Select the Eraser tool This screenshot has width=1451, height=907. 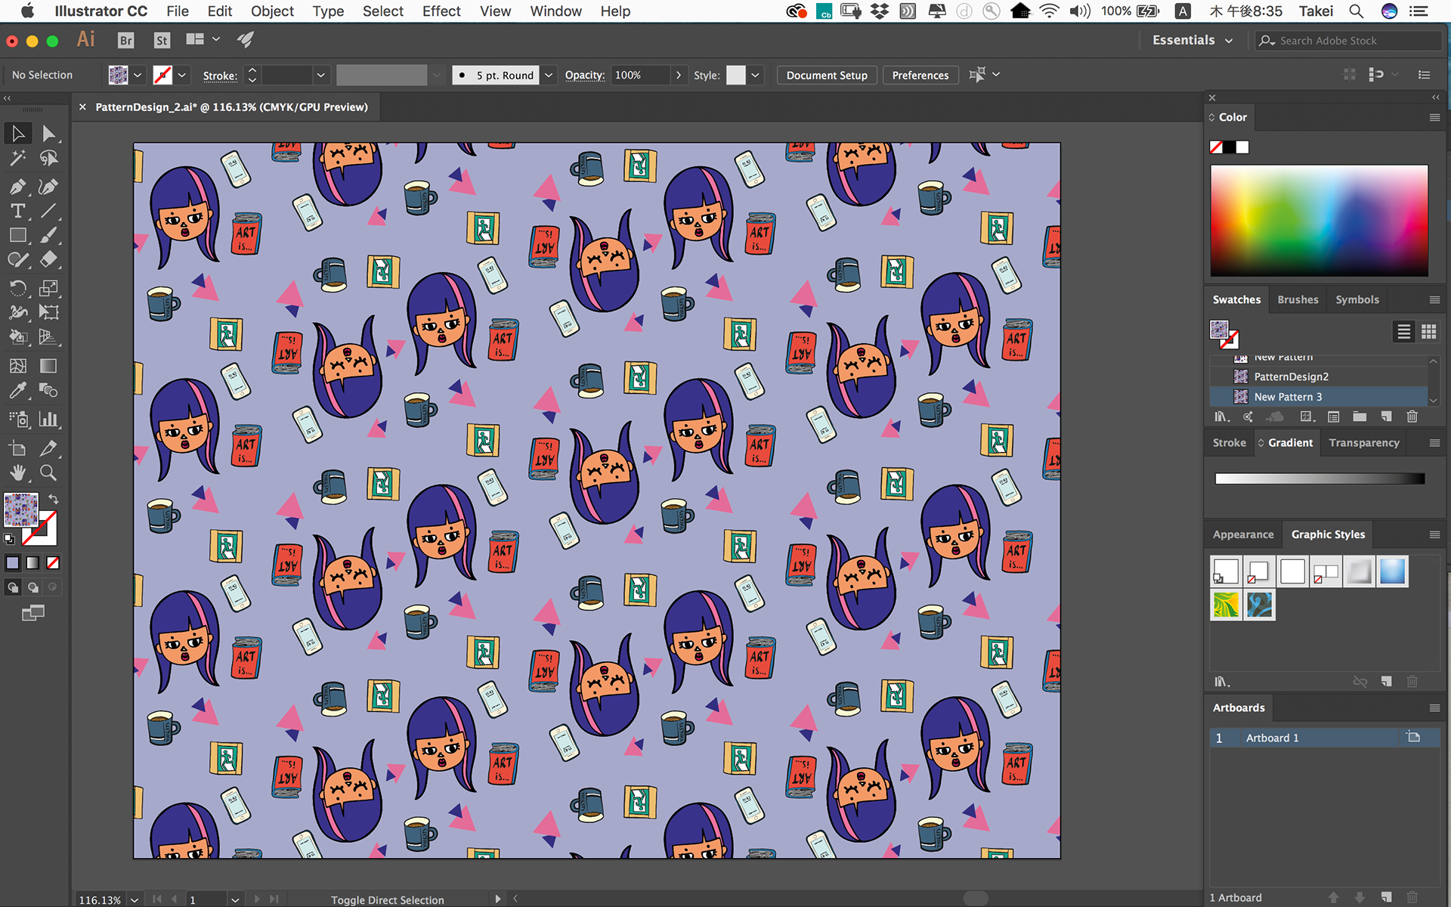[x=48, y=260]
